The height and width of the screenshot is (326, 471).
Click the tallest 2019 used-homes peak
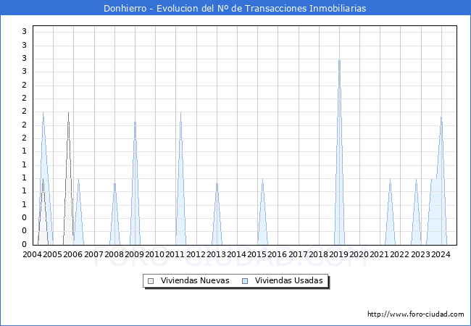339,152
